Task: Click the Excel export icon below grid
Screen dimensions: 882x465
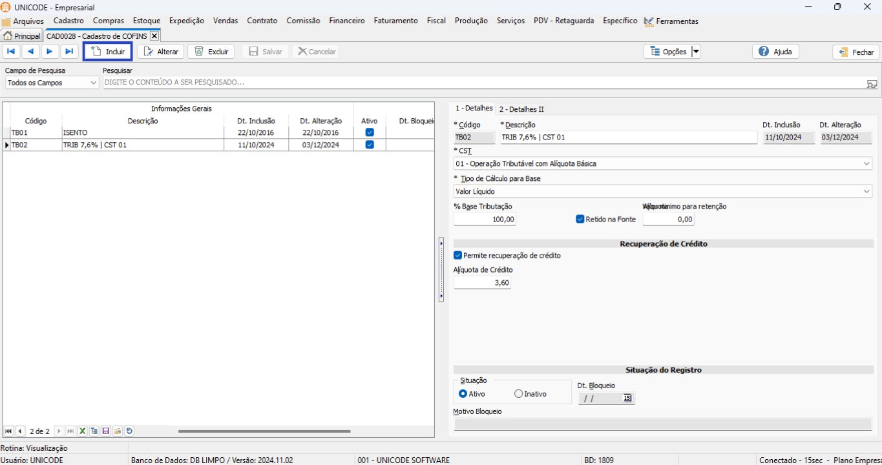Action: [x=83, y=431]
